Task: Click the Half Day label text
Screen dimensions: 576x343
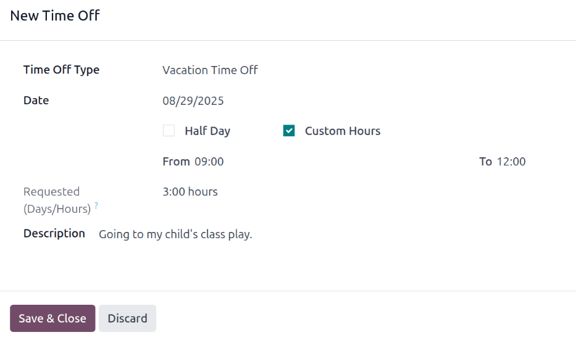Action: [x=207, y=131]
